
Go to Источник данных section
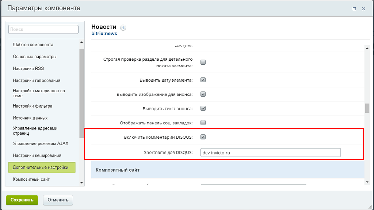(30, 118)
